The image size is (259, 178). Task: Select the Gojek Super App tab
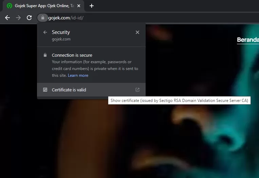pyautogui.click(x=44, y=6)
